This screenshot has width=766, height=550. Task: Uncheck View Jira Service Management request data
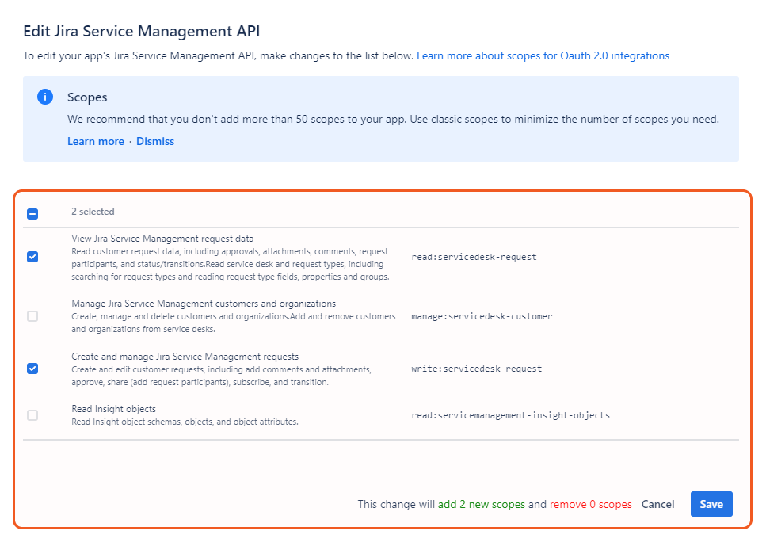pos(32,257)
